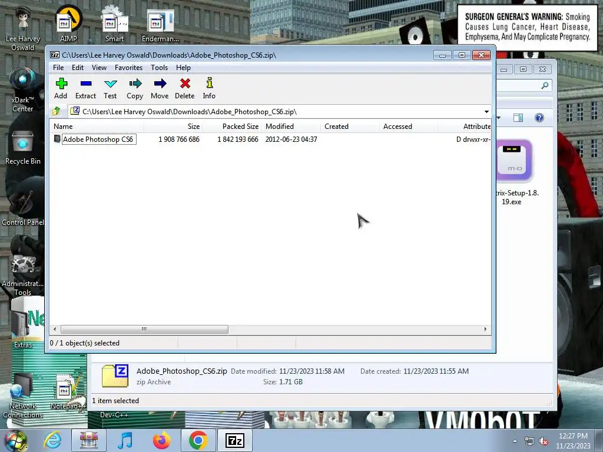Image resolution: width=603 pixels, height=452 pixels.
Task: Sort by the Packed Size column header
Action: click(x=232, y=127)
